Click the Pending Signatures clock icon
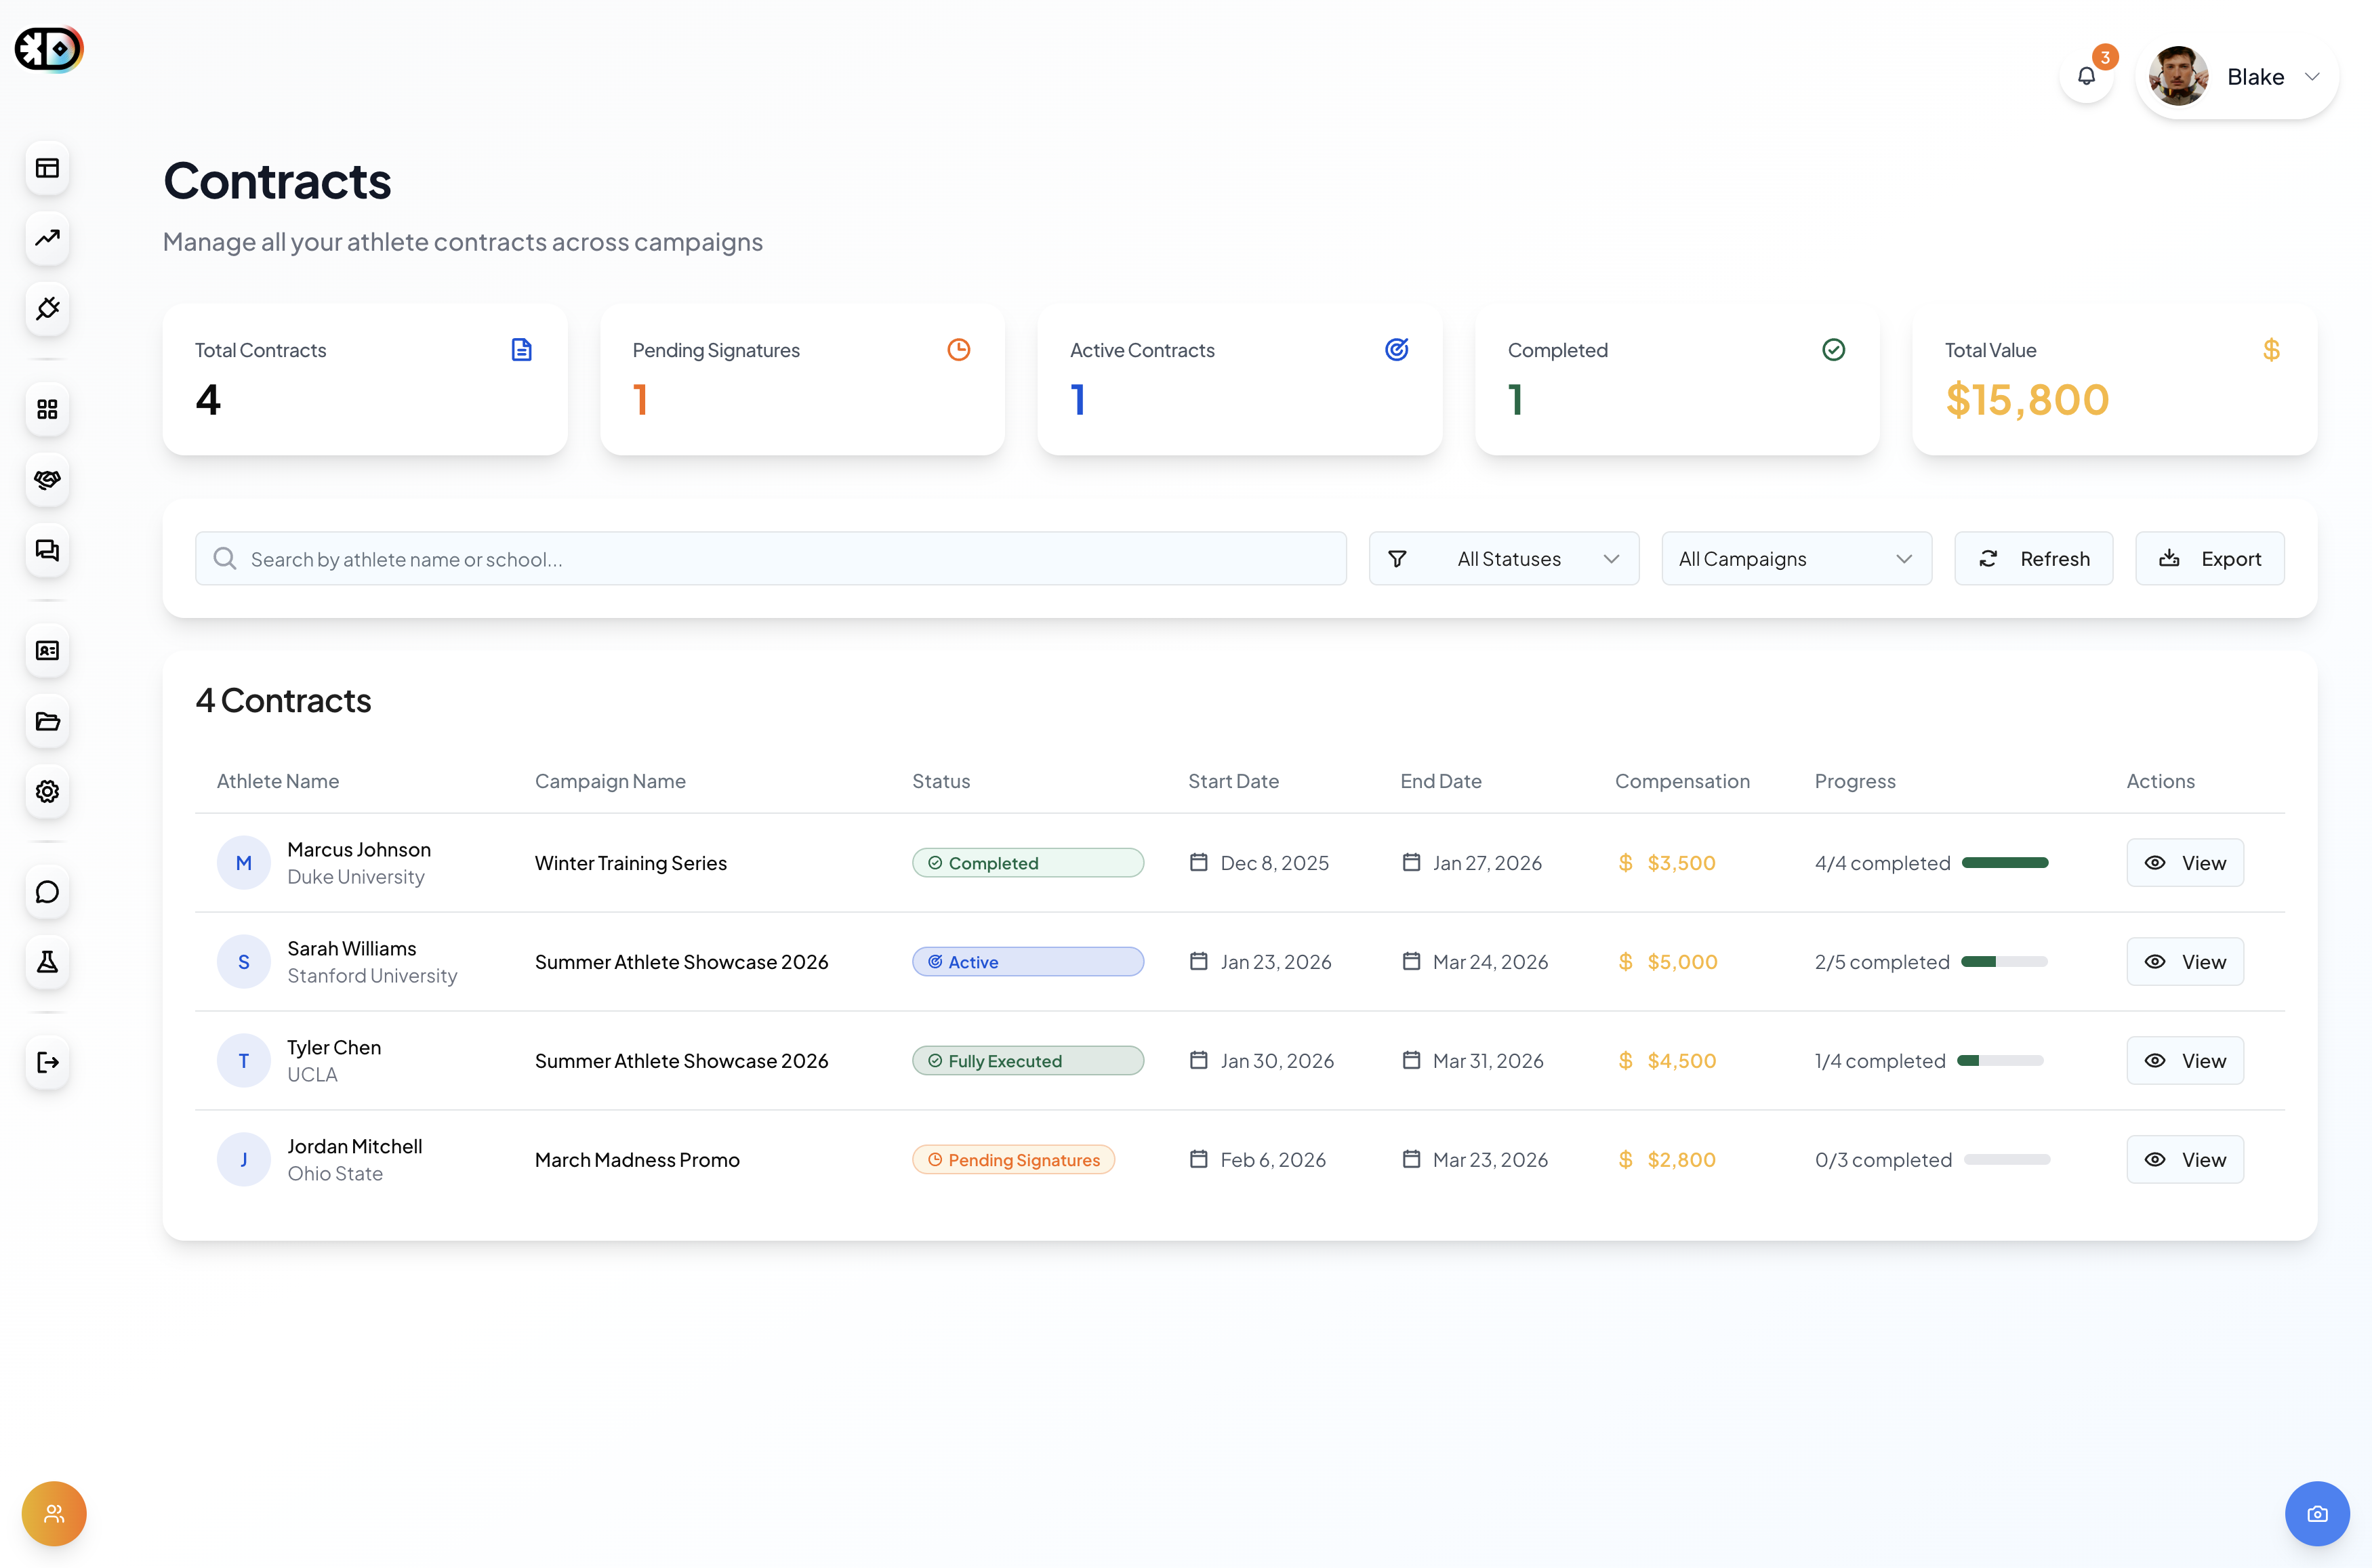2372x1568 pixels. 959,350
